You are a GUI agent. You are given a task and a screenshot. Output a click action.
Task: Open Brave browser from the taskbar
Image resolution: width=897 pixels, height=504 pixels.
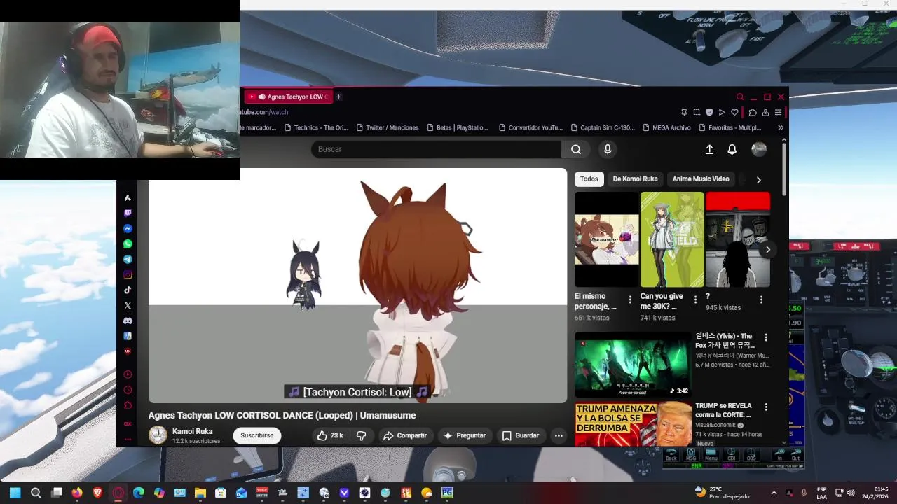click(x=97, y=493)
